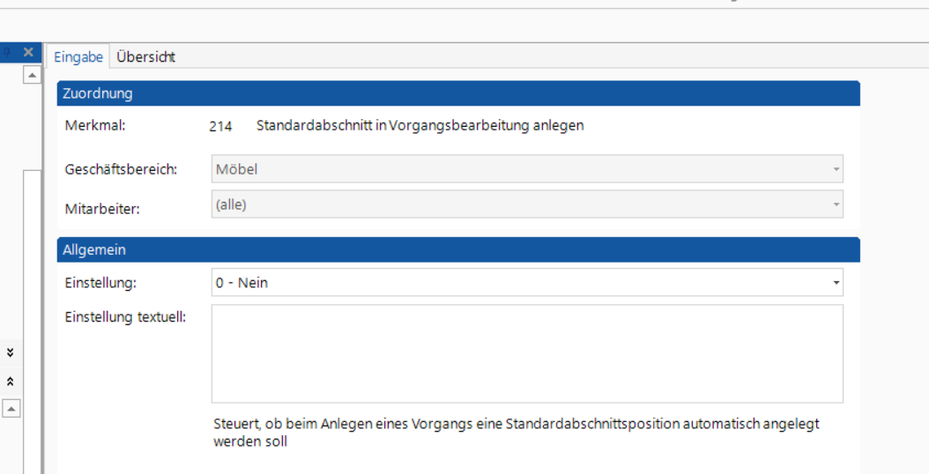Click the Mitarbeiter field label

102,210
